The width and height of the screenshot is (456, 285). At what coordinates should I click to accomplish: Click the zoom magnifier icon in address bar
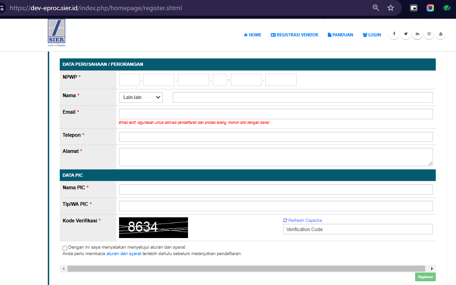tap(376, 8)
